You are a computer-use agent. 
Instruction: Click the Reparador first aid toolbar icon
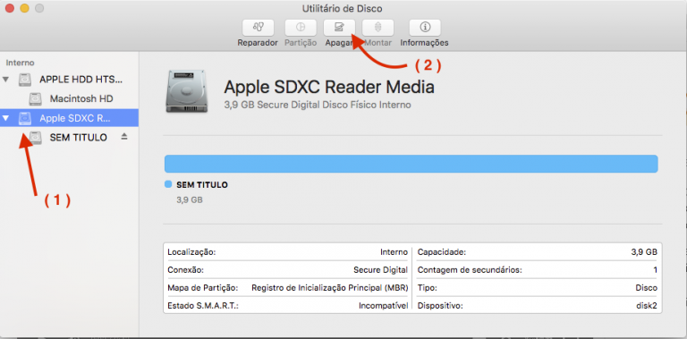pos(258,28)
